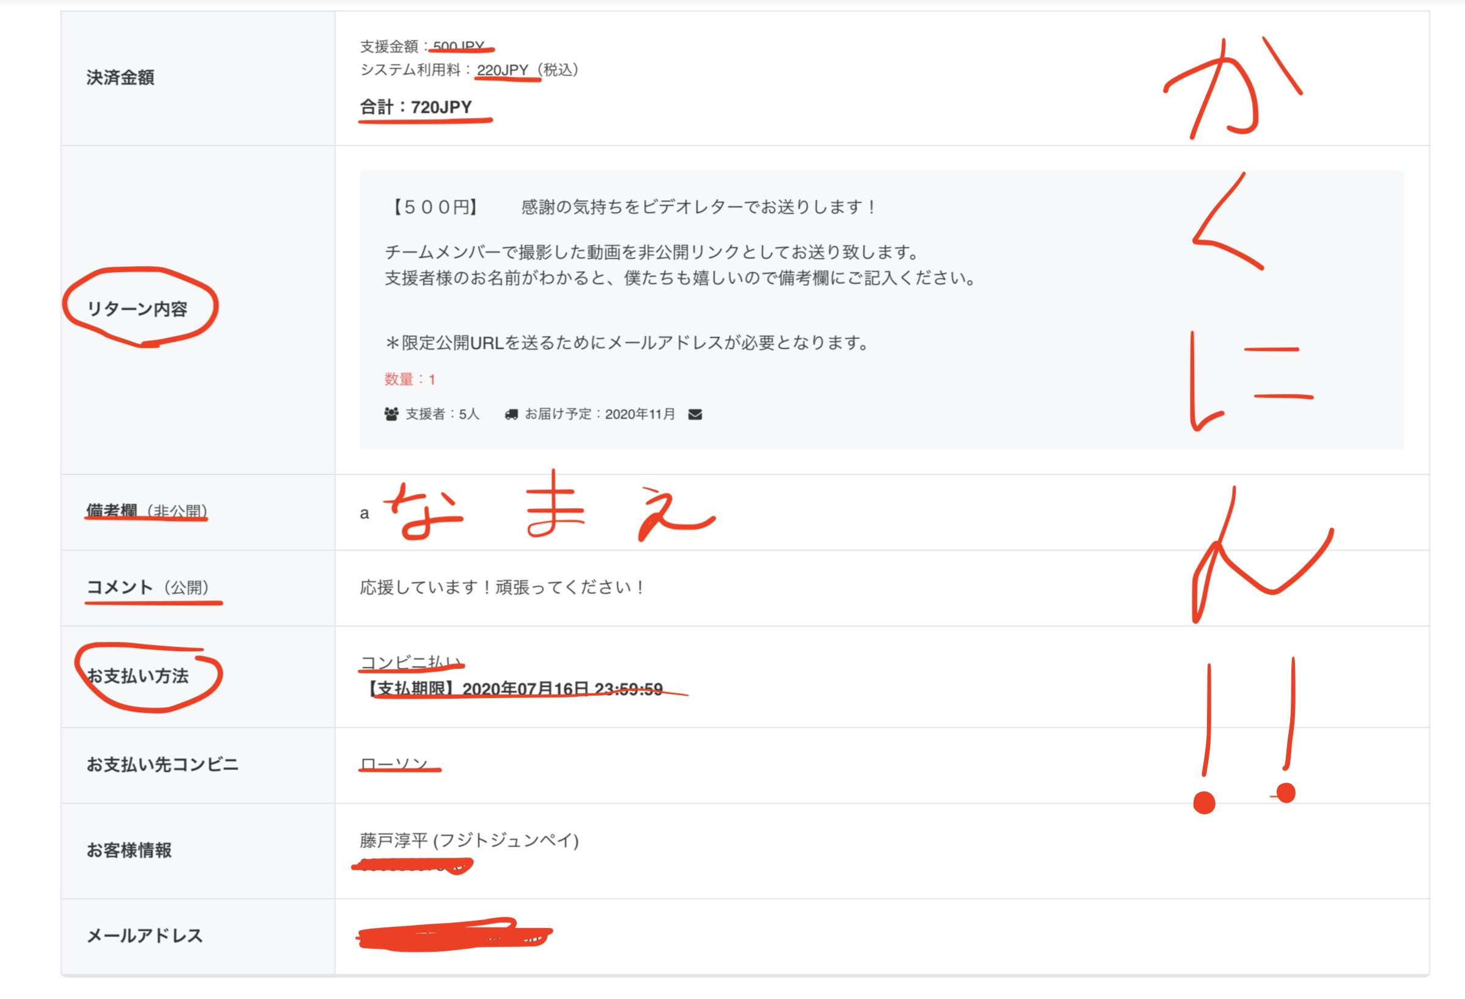
Task: Click the お届け予定：2020年11月 delivery text
Action: click(x=599, y=414)
